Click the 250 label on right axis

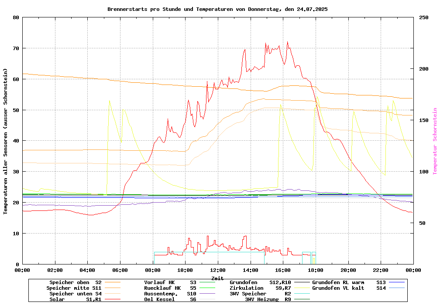click(x=424, y=17)
